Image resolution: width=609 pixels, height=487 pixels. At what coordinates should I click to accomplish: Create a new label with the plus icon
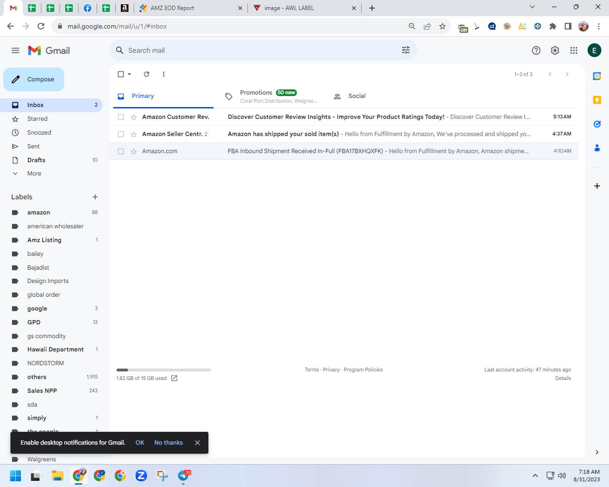[95, 197]
